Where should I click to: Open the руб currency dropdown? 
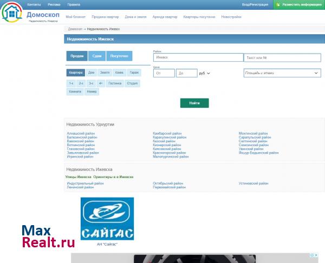pyautogui.click(x=204, y=73)
